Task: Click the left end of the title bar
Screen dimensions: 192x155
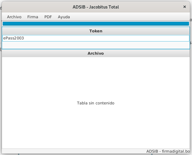Action: (18, 7)
